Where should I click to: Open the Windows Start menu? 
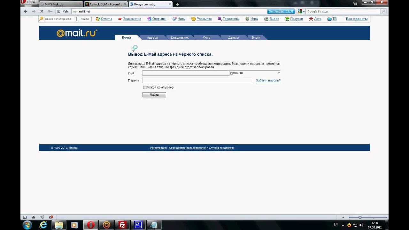tap(27, 225)
